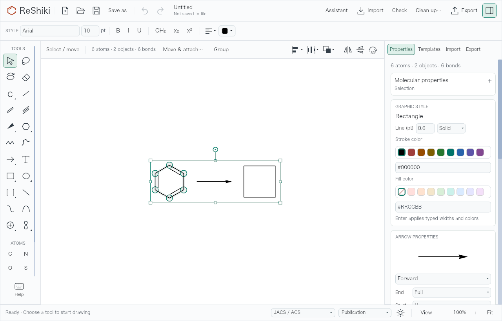Viewport: 502px width, 321px height.
Task: Toggle bold text formatting
Action: pos(118,31)
